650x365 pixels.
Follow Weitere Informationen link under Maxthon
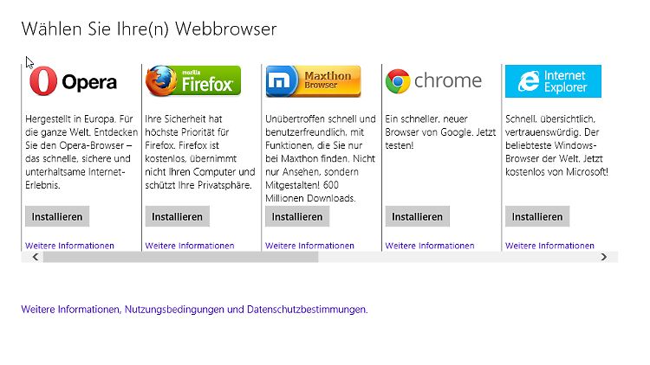click(x=309, y=246)
